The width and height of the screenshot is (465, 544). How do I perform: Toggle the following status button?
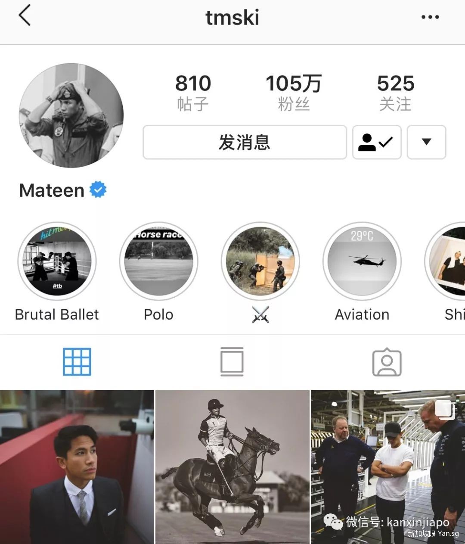click(377, 142)
